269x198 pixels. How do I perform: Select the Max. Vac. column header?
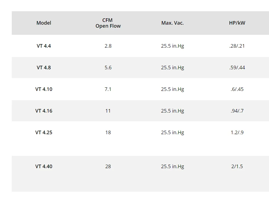(172, 23)
